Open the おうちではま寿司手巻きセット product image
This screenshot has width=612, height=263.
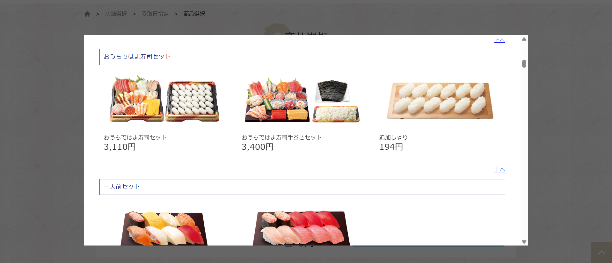pyautogui.click(x=302, y=100)
